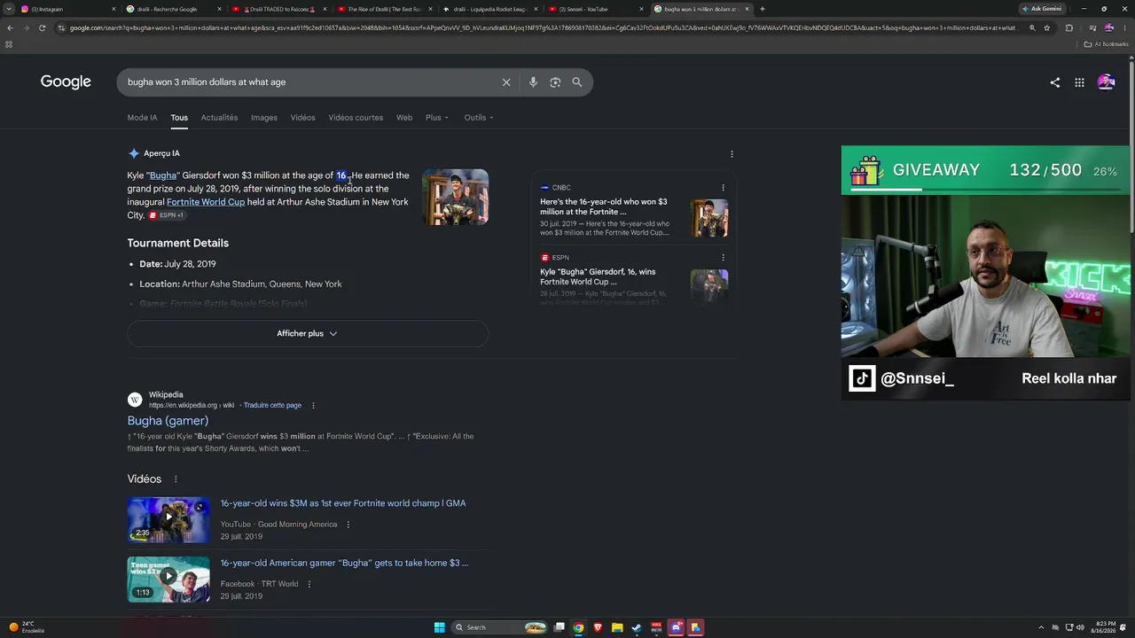This screenshot has width=1135, height=638.
Task: Open the browser extensions menu
Action: (1068, 27)
